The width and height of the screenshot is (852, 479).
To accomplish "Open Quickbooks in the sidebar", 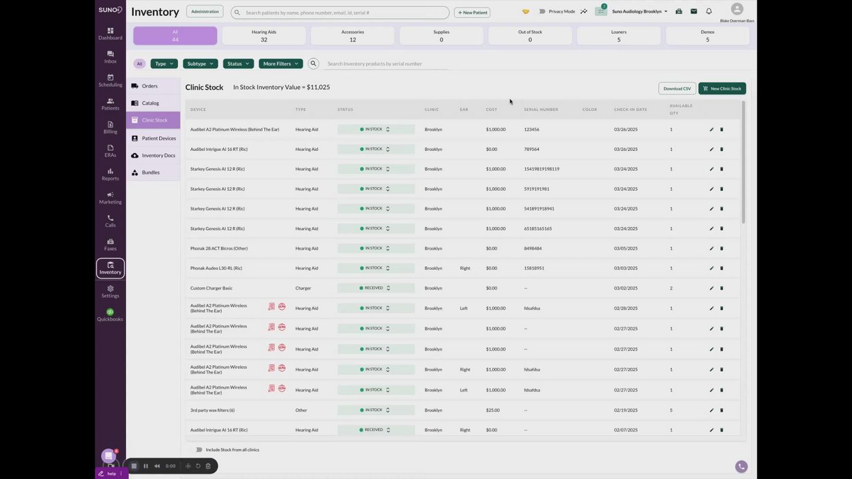I will 110,315.
